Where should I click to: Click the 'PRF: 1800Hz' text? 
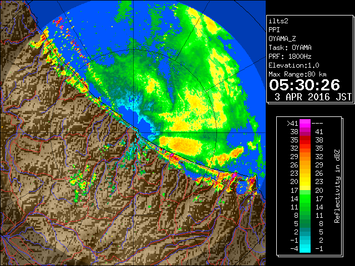click(290, 57)
